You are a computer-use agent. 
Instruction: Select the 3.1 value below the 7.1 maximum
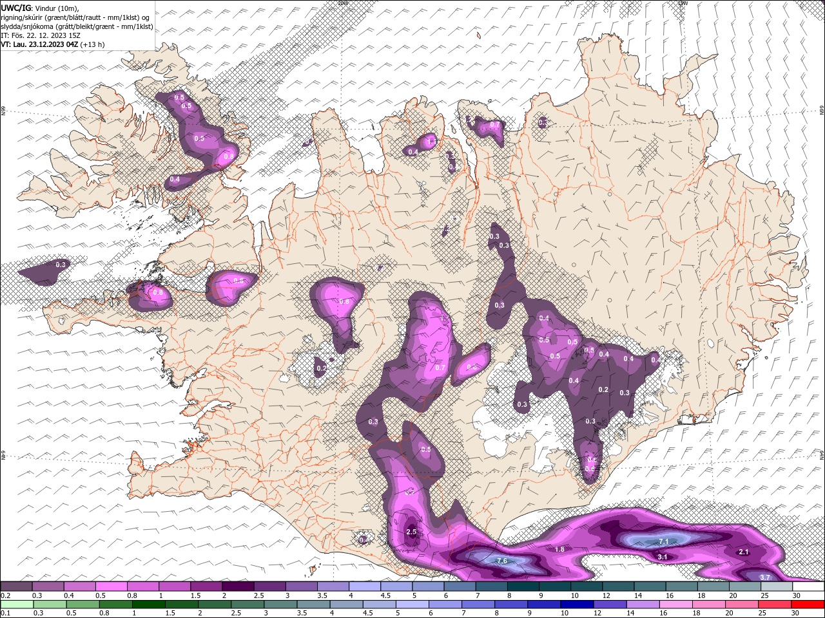pyautogui.click(x=662, y=557)
